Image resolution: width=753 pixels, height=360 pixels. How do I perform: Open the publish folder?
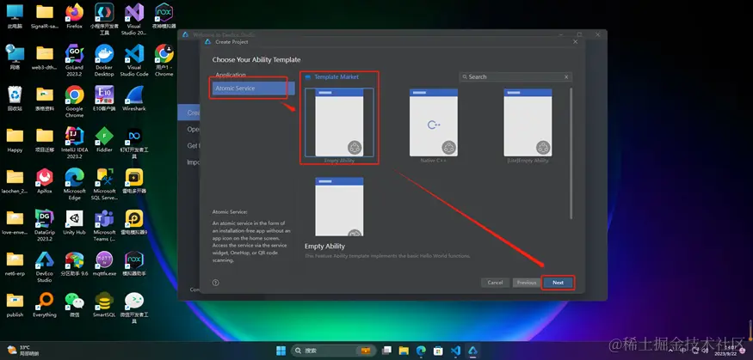coord(15,304)
